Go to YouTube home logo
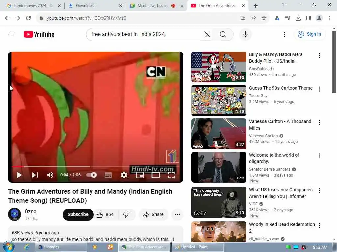This screenshot has height=252, width=337. tap(39, 34)
